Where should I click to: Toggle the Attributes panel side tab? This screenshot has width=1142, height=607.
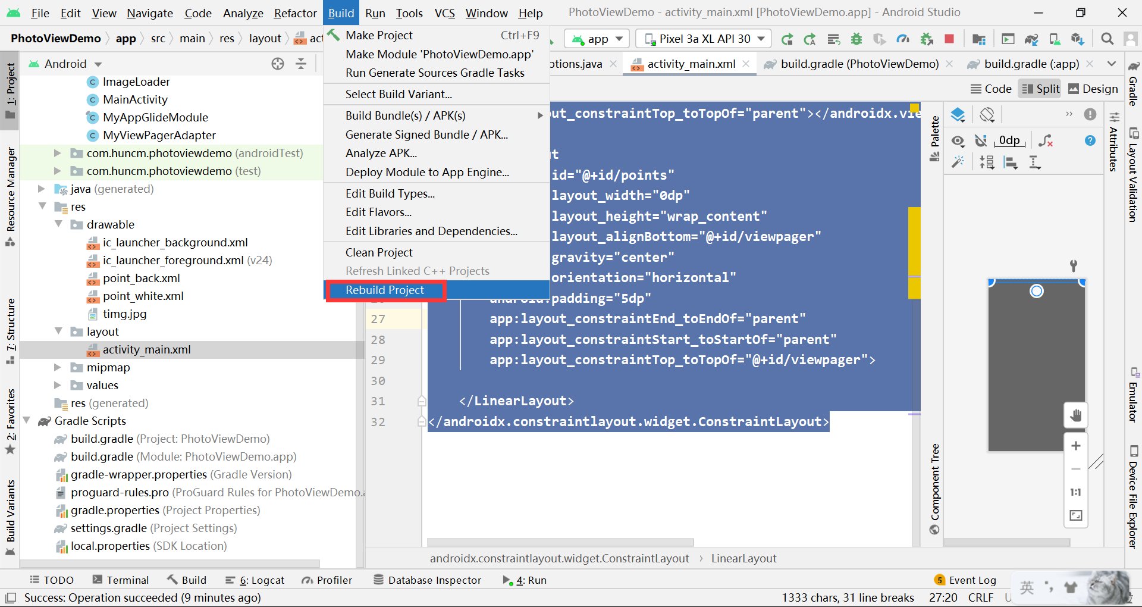point(1114,142)
